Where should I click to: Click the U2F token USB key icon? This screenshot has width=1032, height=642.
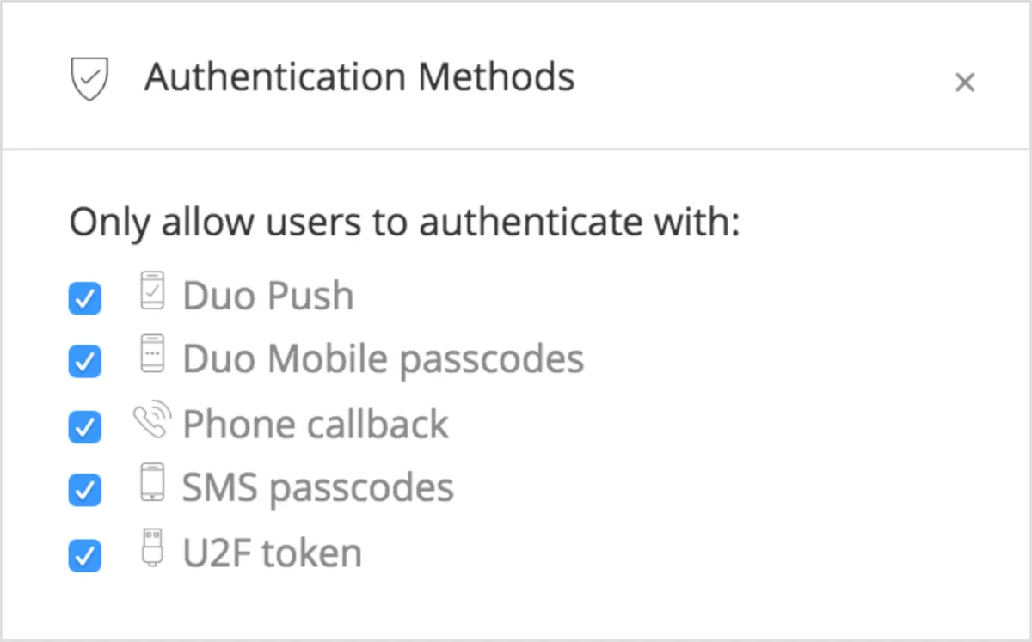pyautogui.click(x=152, y=547)
